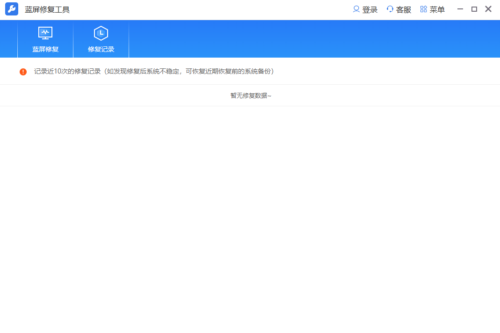Click the 蓝屏修复工具 window title
Image resolution: width=500 pixels, height=333 pixels.
pyautogui.click(x=47, y=9)
